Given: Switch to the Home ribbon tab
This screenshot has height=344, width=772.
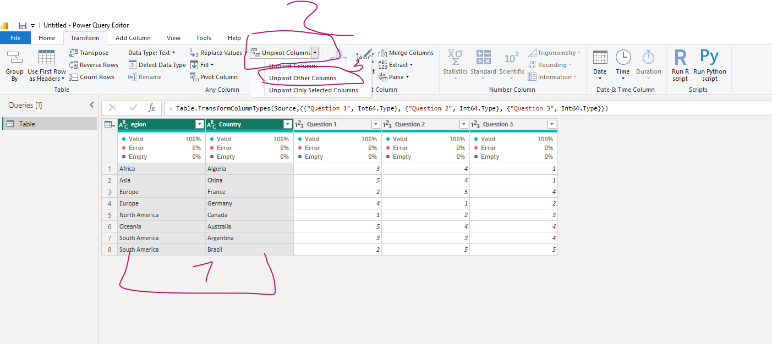Looking at the screenshot, I should coord(47,38).
